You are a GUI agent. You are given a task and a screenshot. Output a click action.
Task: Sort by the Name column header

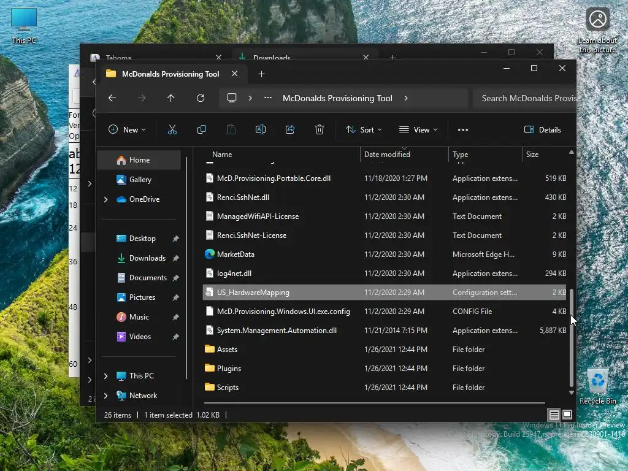(x=222, y=154)
